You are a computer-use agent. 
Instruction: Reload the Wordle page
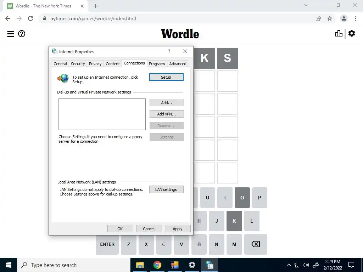pyautogui.click(x=30, y=18)
